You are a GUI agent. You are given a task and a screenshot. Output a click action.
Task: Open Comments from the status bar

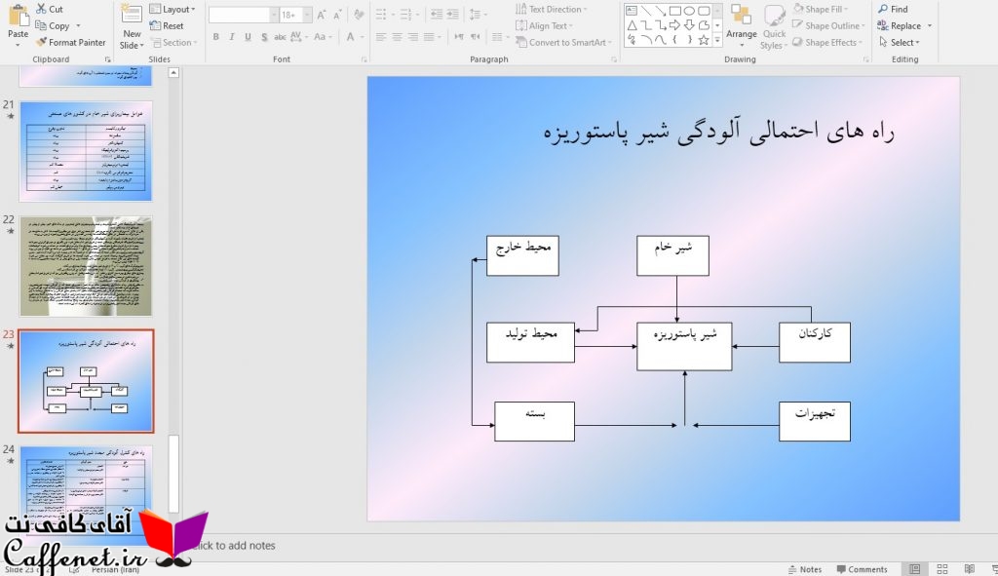pos(862,569)
